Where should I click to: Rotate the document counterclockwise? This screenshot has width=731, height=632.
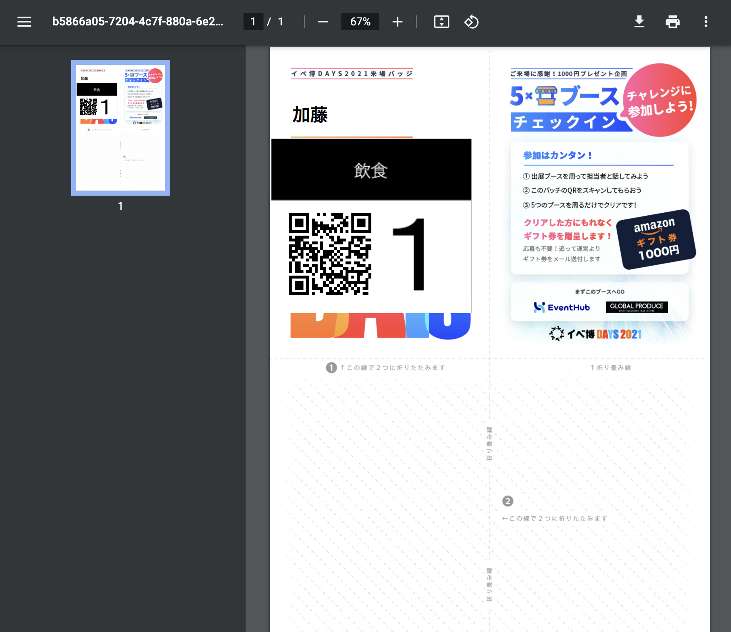(x=472, y=22)
